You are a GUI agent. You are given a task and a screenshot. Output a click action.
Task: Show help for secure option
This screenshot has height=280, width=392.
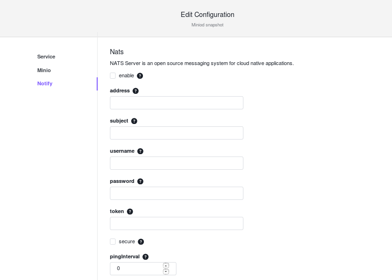coord(141,242)
